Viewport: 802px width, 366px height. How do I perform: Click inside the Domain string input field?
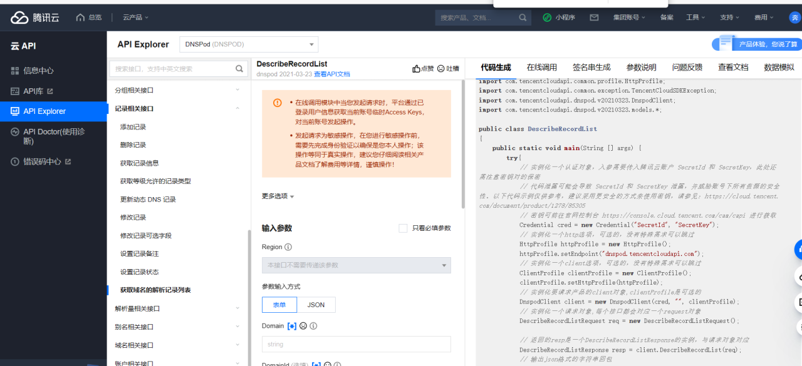pos(356,344)
